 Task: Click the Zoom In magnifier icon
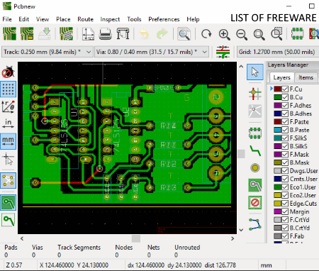[224, 34]
